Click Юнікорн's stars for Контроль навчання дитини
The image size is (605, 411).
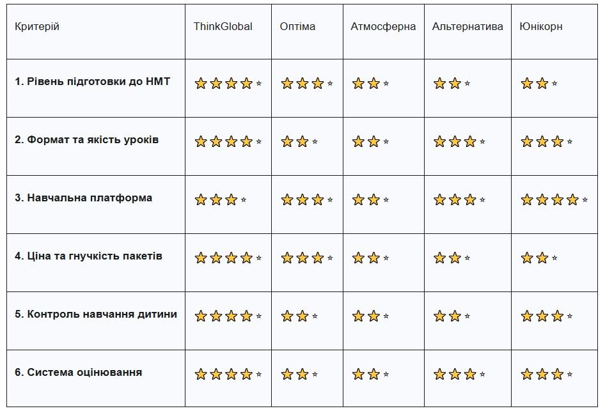click(546, 316)
